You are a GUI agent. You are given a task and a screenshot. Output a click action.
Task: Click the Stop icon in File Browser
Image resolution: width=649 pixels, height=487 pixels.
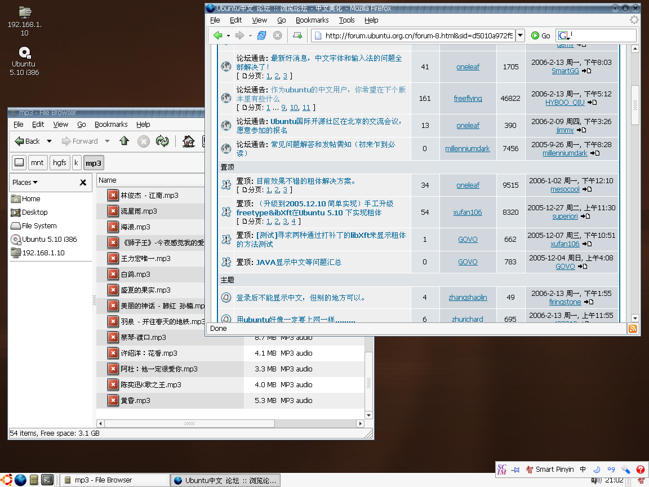click(143, 141)
